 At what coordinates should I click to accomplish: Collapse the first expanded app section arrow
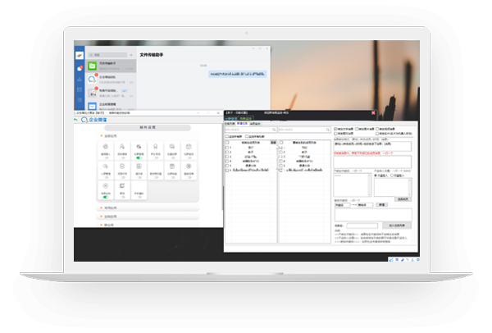pos(101,136)
